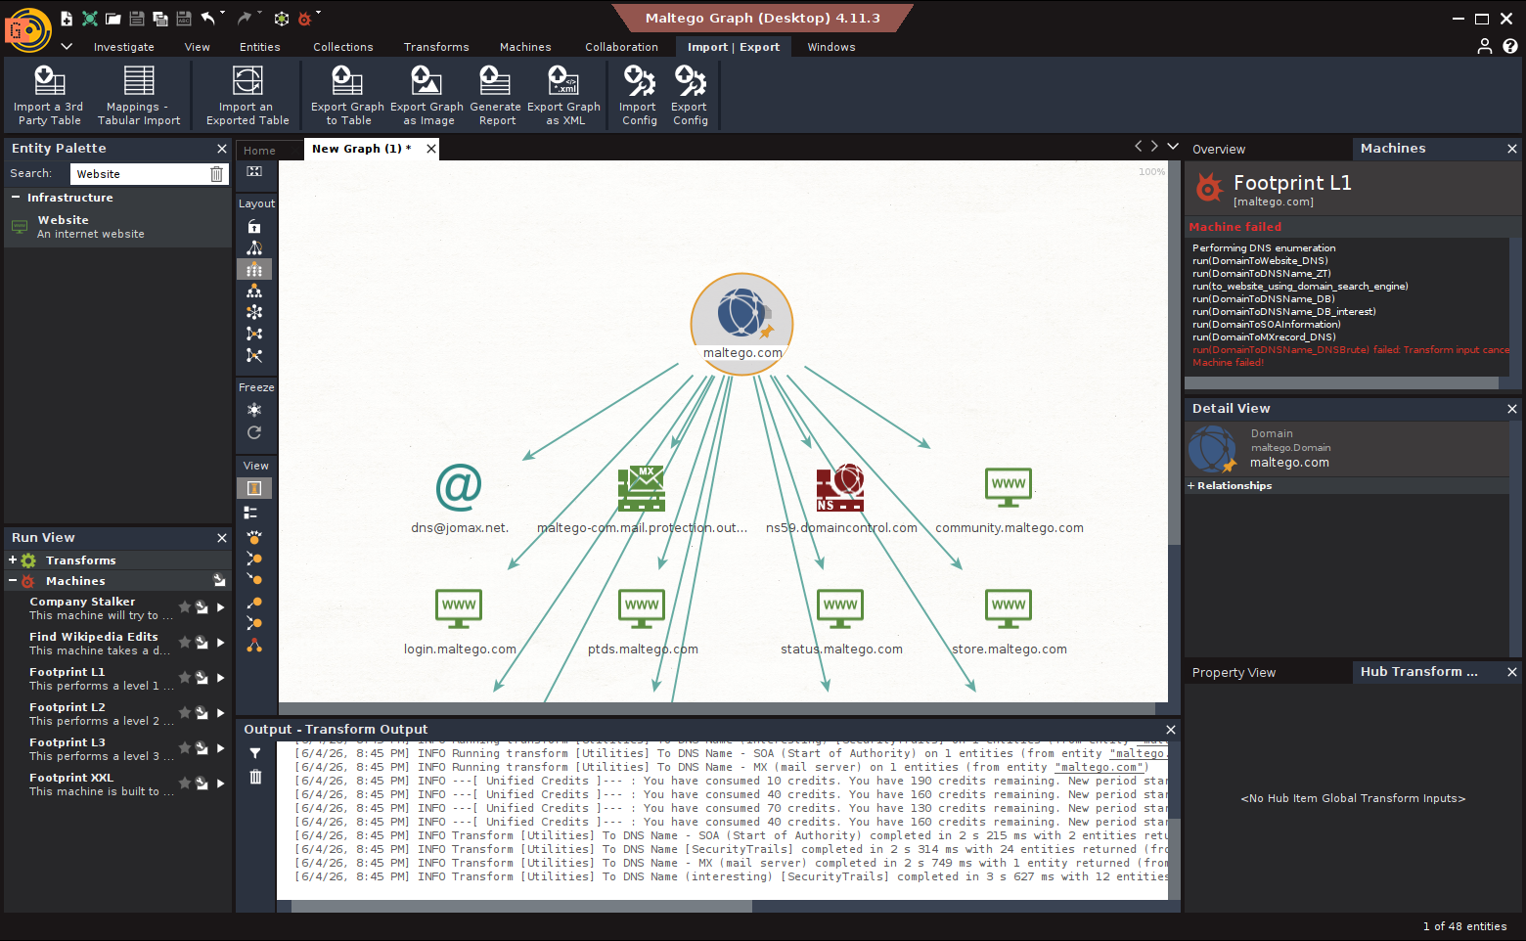Toggle the layout lock icon under Layout

254,226
